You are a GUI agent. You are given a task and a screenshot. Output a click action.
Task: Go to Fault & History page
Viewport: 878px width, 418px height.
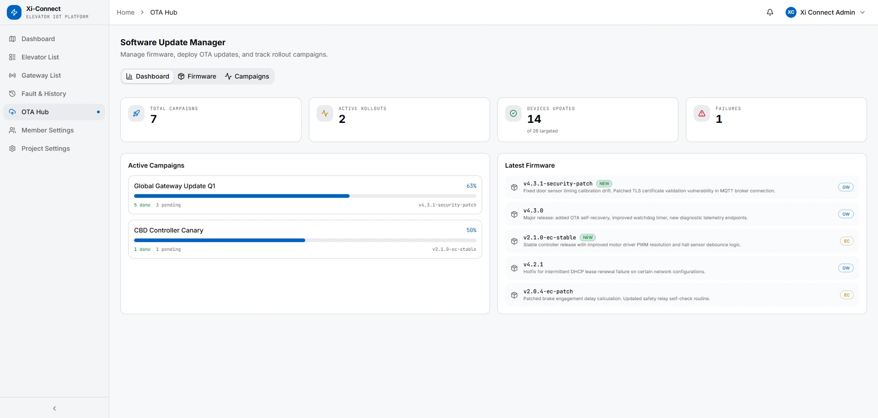(43, 94)
